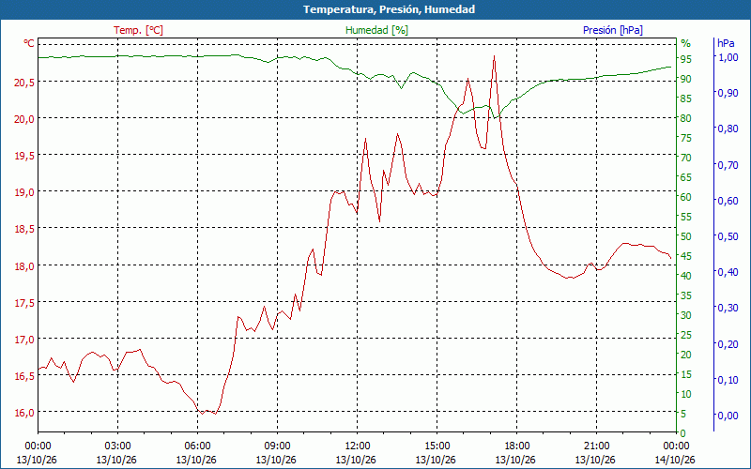The width and height of the screenshot is (751, 469).
Task: Click humidity axis value 70
Action: click(x=686, y=158)
